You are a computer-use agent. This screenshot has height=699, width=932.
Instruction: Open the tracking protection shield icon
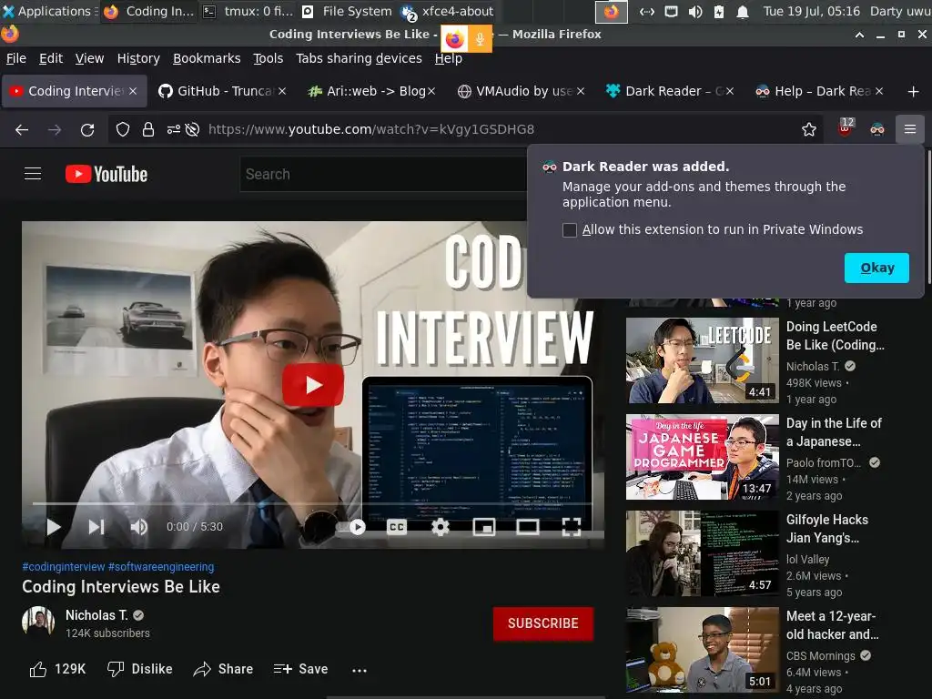pyautogui.click(x=123, y=129)
